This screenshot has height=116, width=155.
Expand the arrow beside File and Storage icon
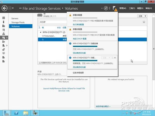tap(7, 38)
